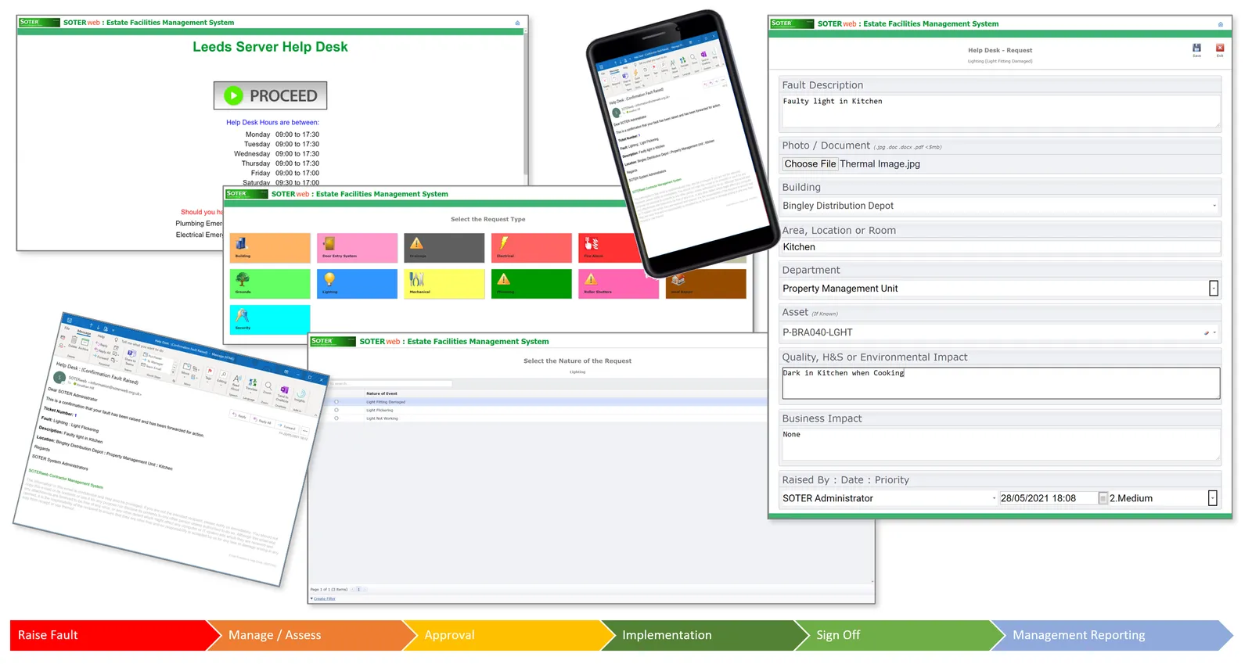Screen dimensions: 1252x664
Task: Go to page 1 in pager
Action: (358, 590)
